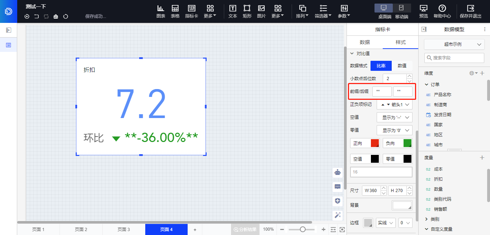Switch to 移动端 mobile view

(401, 11)
